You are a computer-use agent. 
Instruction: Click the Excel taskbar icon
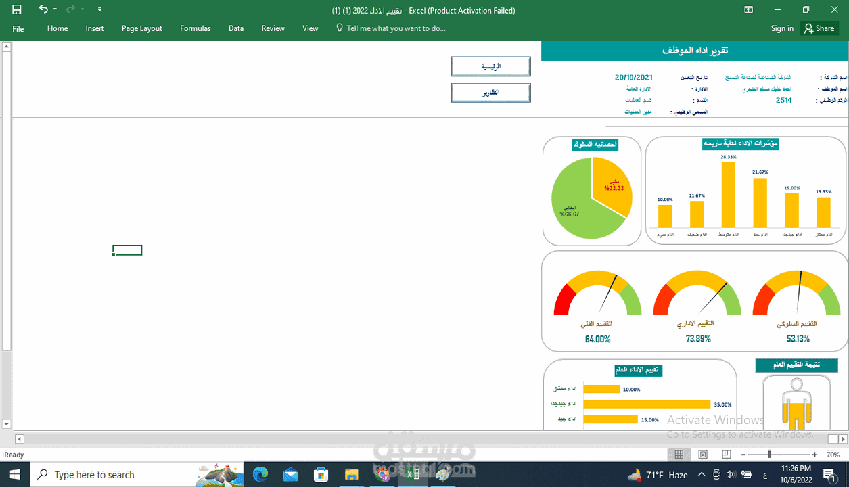[x=411, y=474]
